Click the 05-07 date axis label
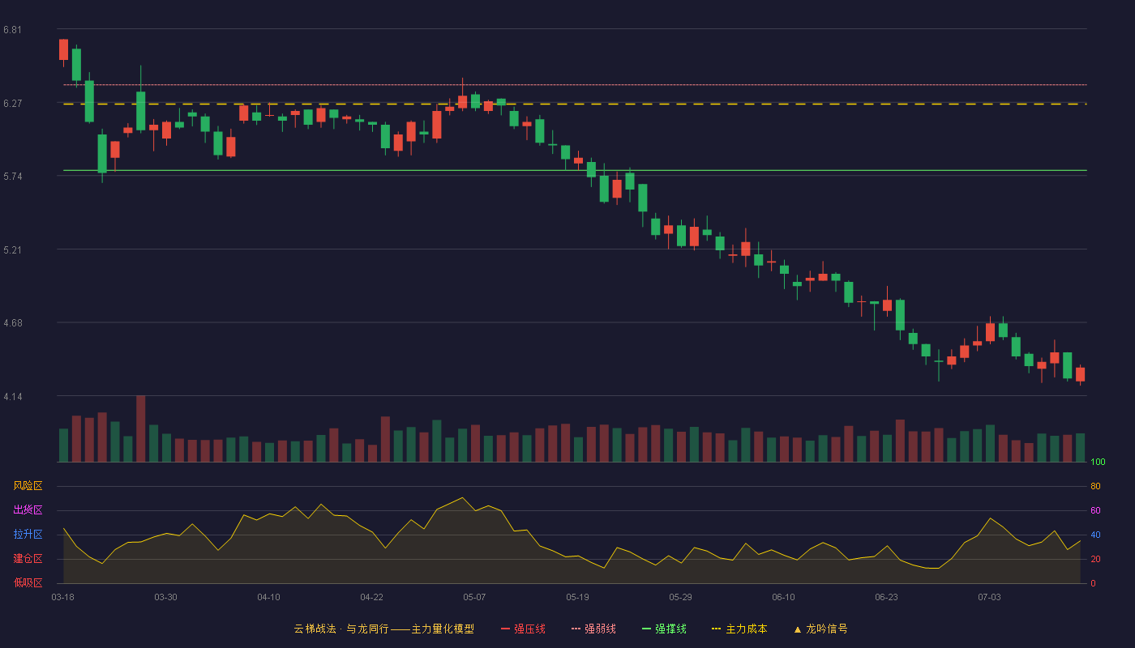Viewport: 1135px width, 648px height. coord(474,597)
